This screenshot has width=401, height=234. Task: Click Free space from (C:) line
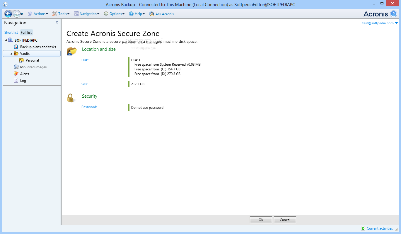coord(157,69)
